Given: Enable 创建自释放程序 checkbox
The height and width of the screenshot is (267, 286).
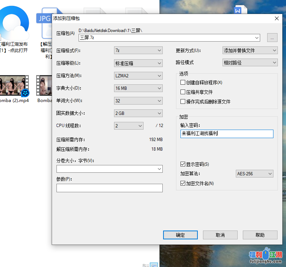Looking at the screenshot, I should pos(183,82).
